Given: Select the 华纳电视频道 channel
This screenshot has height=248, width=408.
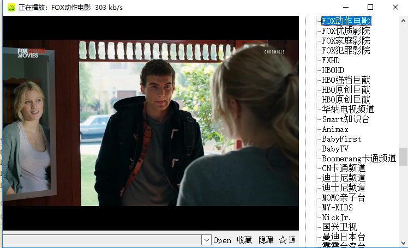Looking at the screenshot, I should coord(348,109).
